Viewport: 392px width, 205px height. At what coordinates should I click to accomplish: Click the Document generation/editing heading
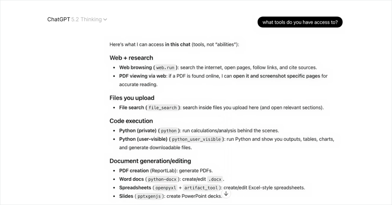[150, 161]
